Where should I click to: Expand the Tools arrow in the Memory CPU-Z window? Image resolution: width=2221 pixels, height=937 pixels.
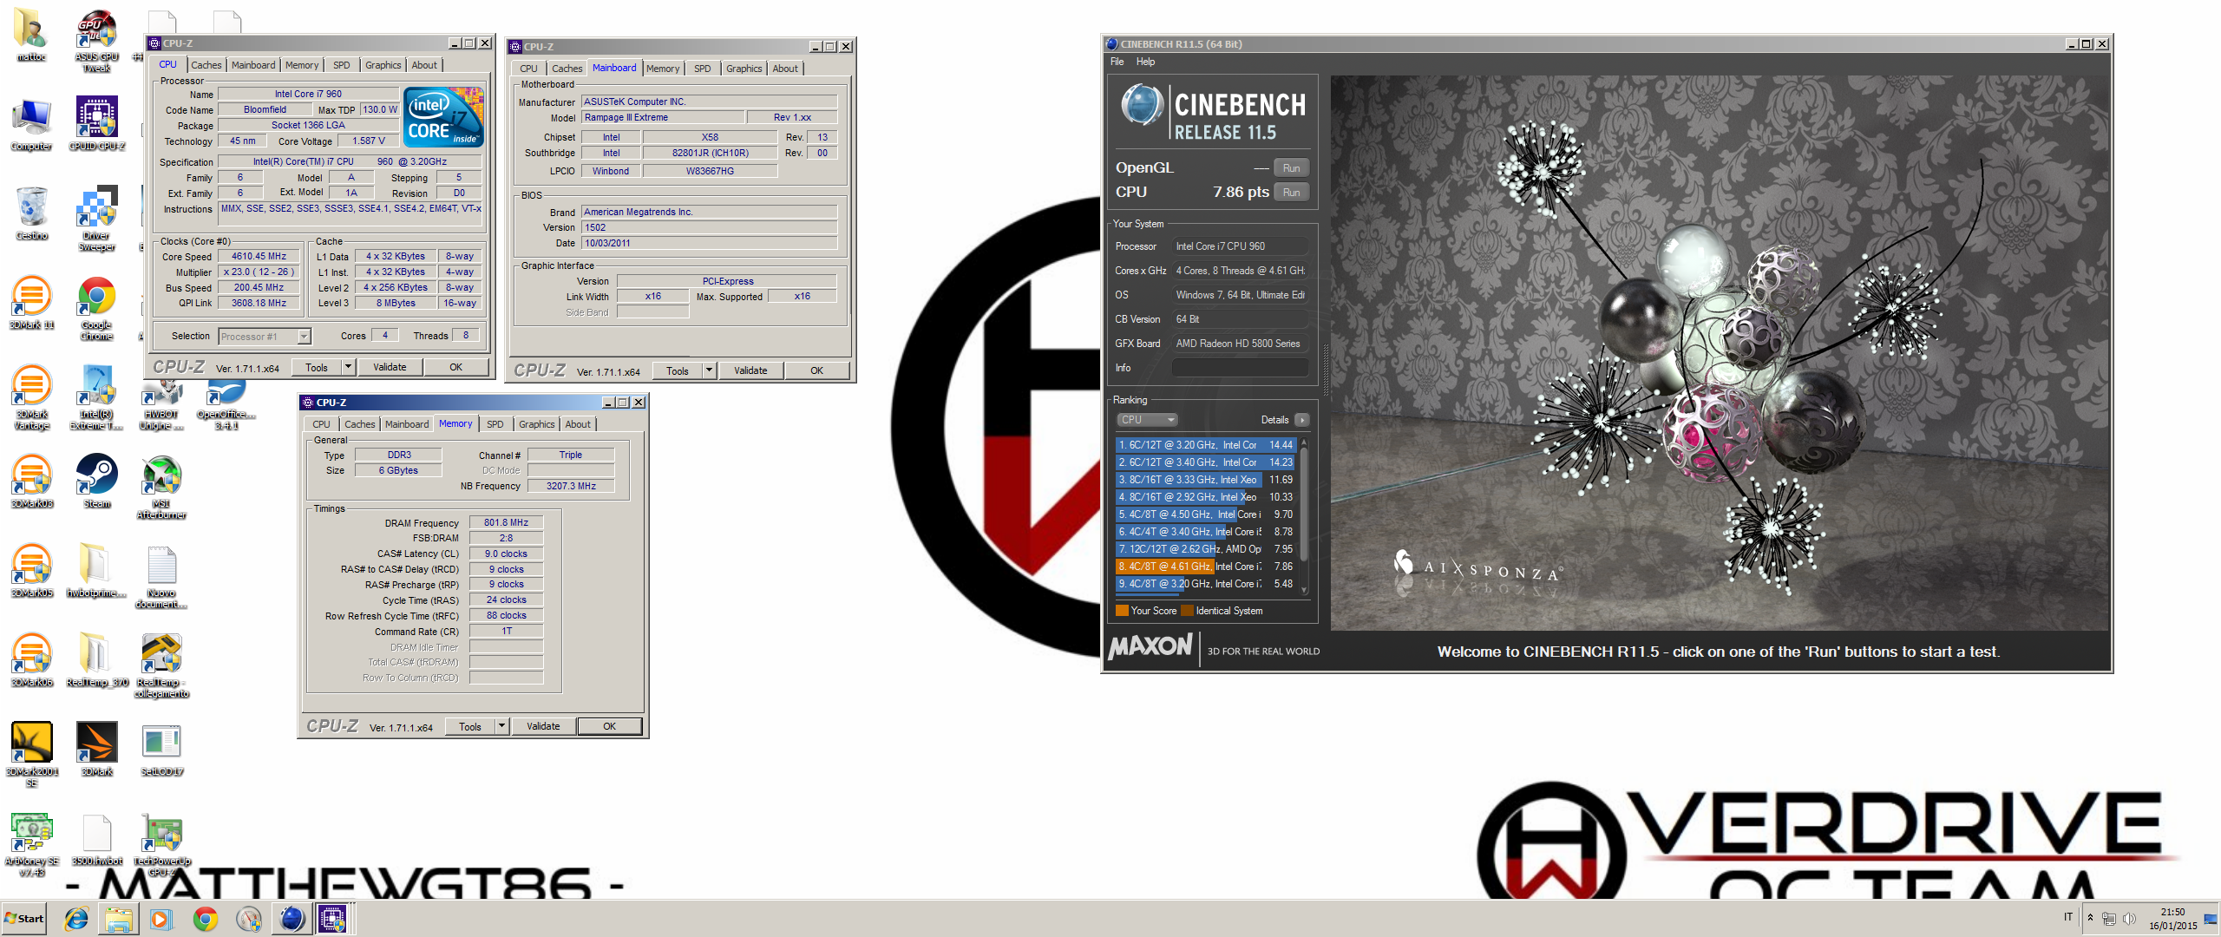(x=501, y=726)
